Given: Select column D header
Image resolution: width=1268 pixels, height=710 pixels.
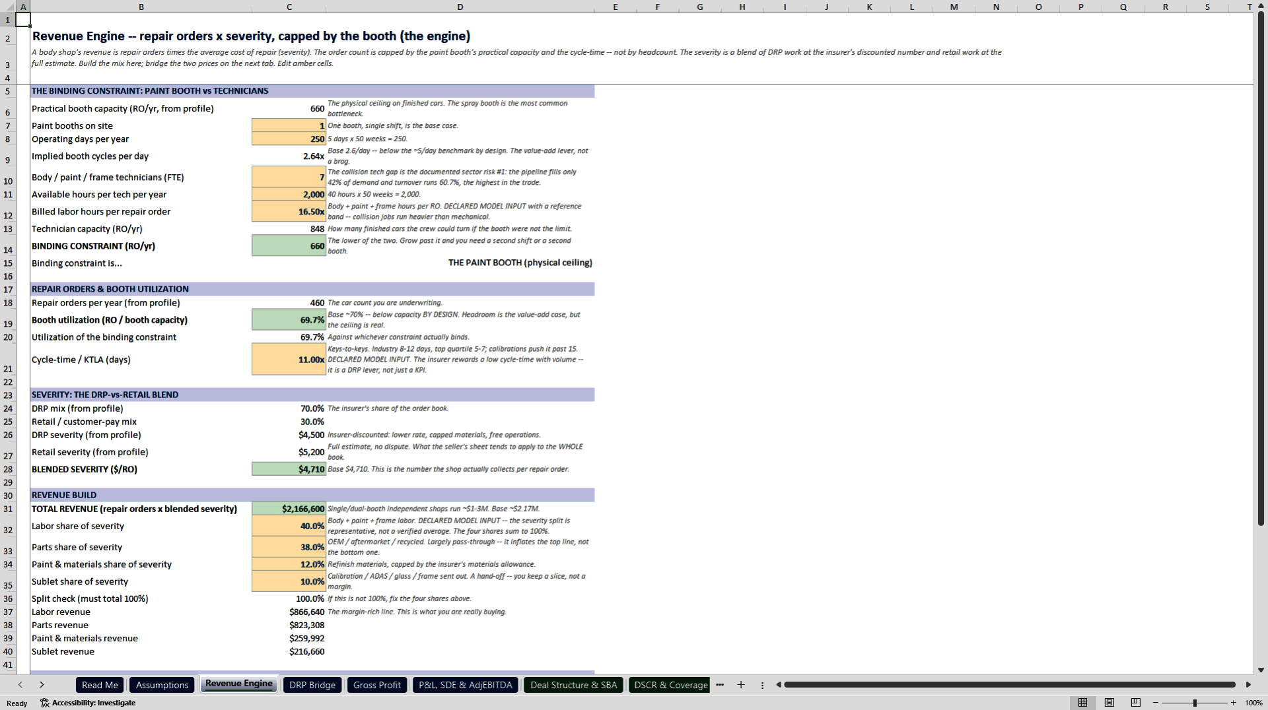Looking at the screenshot, I should pos(460,7).
